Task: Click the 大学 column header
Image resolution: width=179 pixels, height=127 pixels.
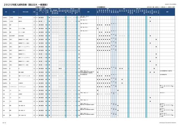Action: click(5, 12)
